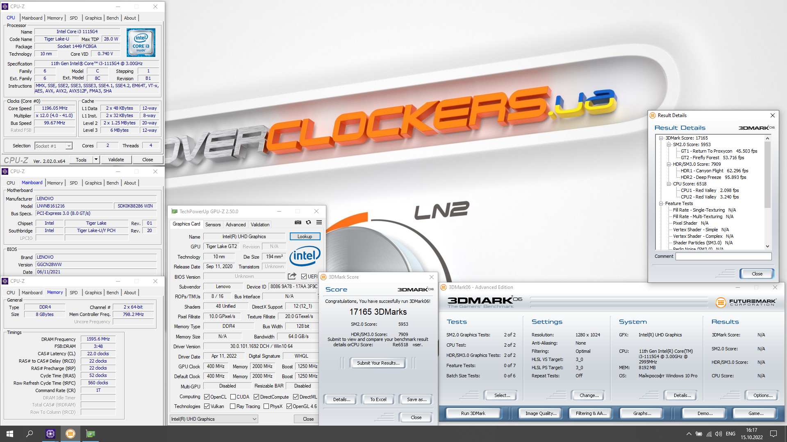Open Windows taskbar search
Viewport: 787px width, 442px height.
pos(30,434)
